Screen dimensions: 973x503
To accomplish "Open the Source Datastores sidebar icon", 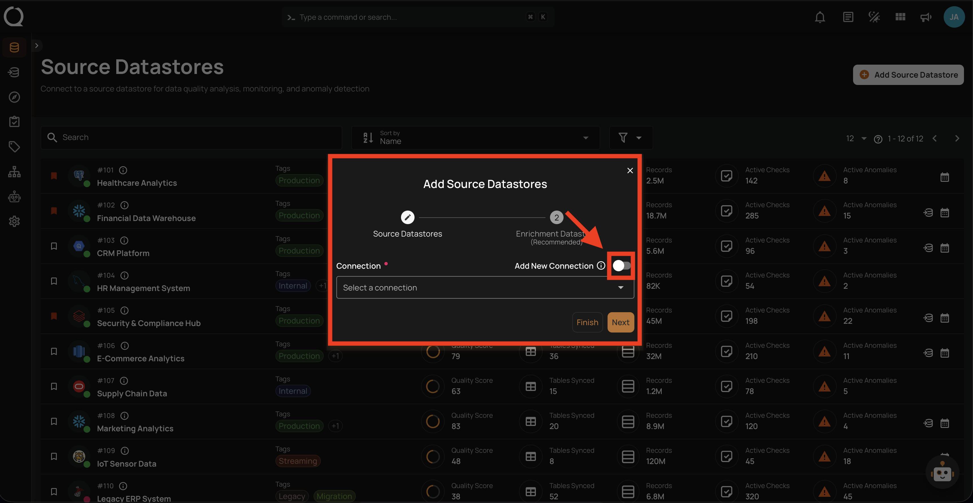I will tap(14, 47).
